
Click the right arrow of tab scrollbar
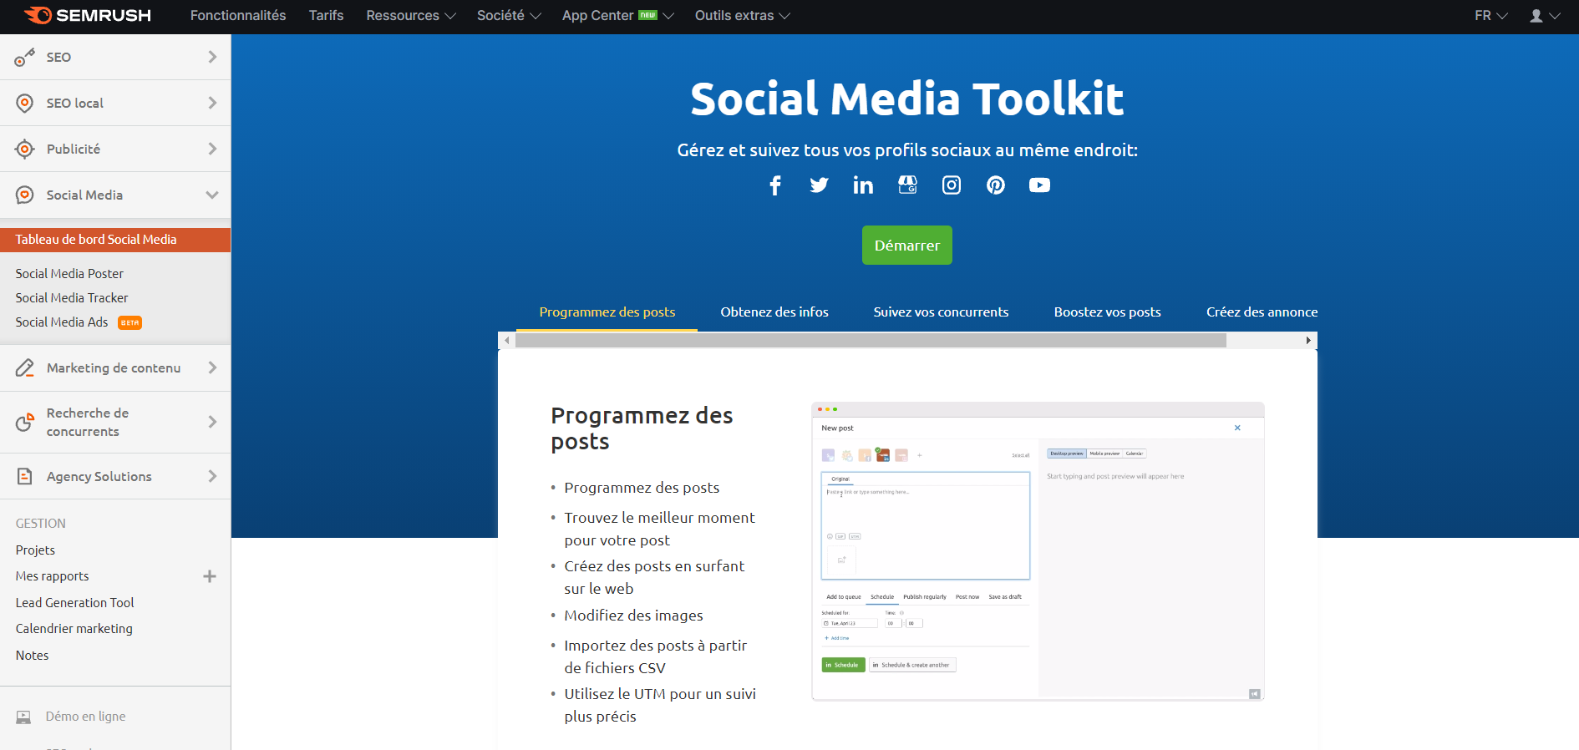(1308, 341)
